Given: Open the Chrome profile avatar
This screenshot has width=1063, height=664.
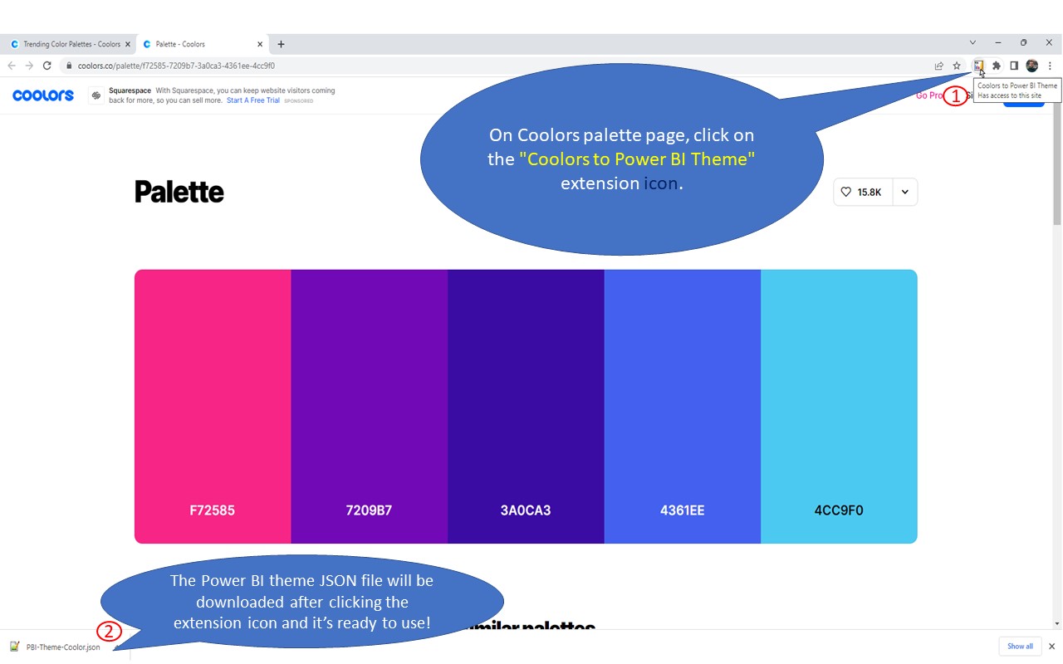Looking at the screenshot, I should [1031, 66].
